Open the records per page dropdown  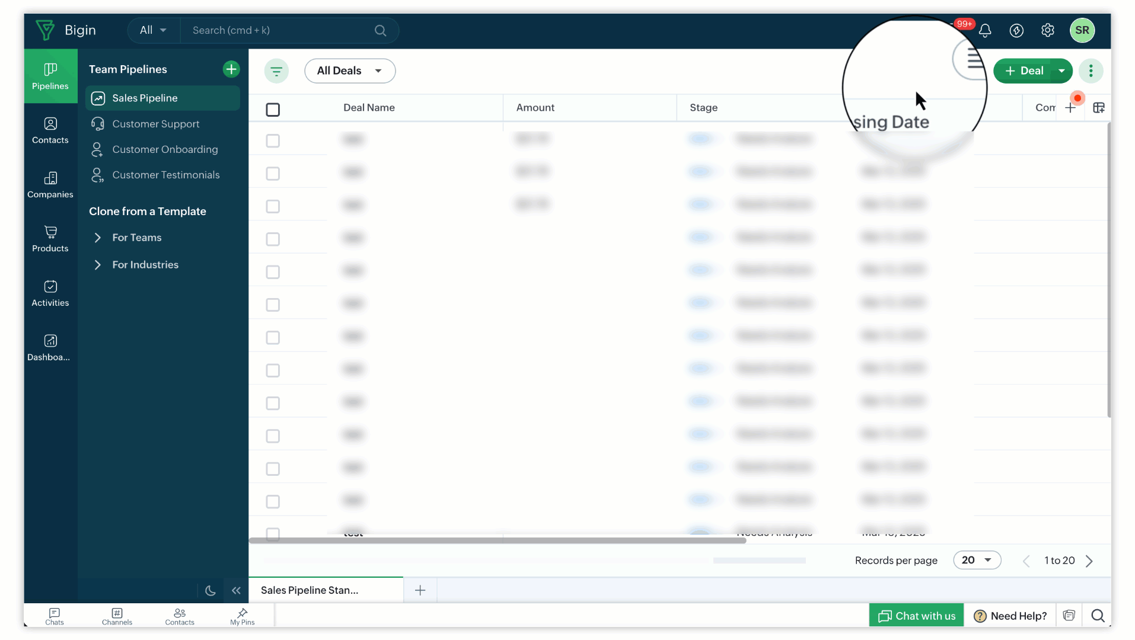(977, 561)
